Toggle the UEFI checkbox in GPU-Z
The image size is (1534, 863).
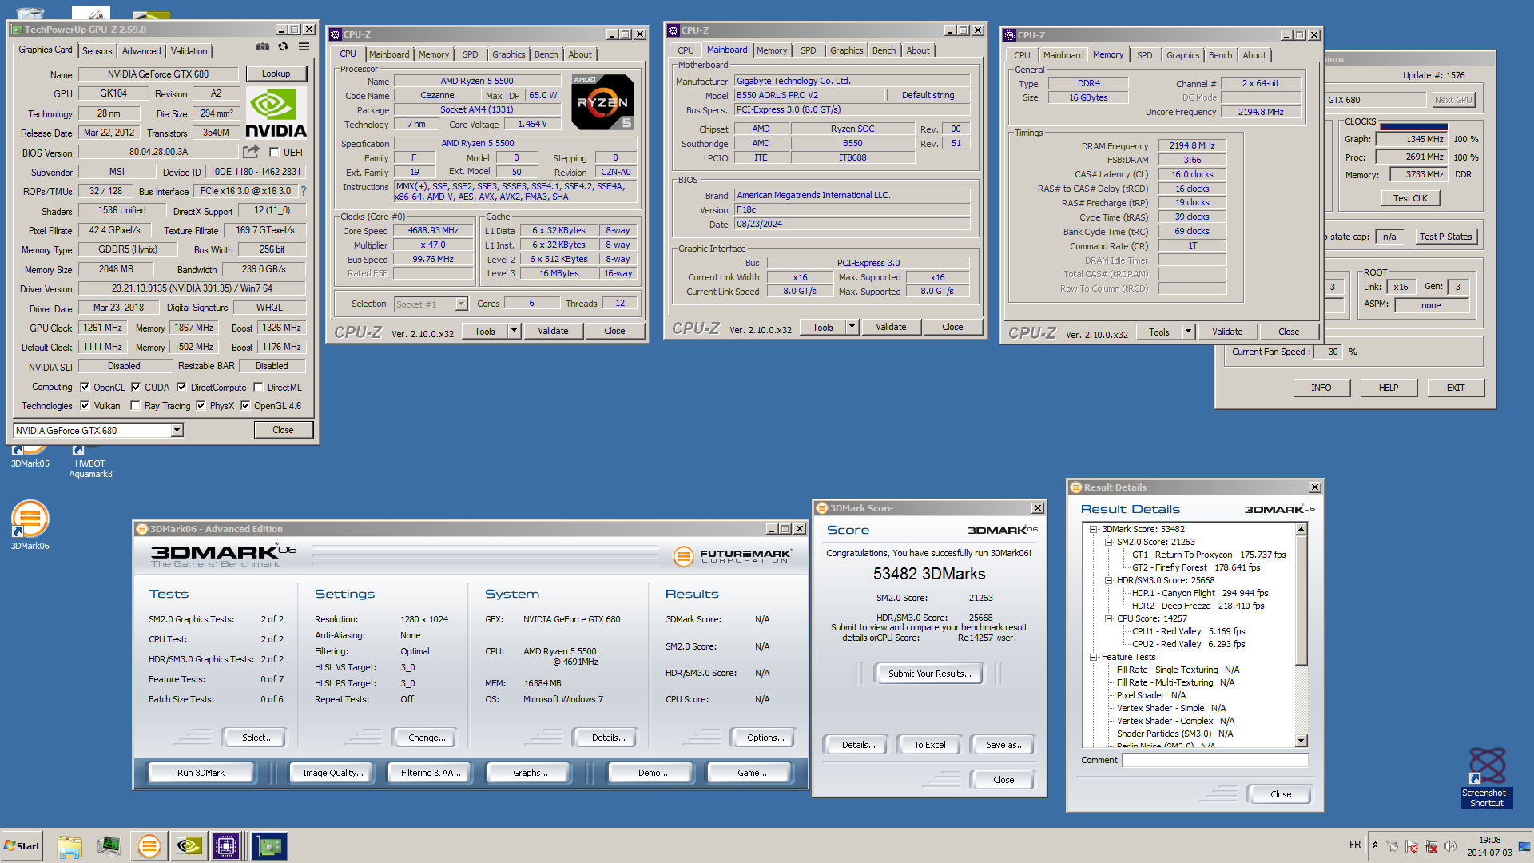274,153
